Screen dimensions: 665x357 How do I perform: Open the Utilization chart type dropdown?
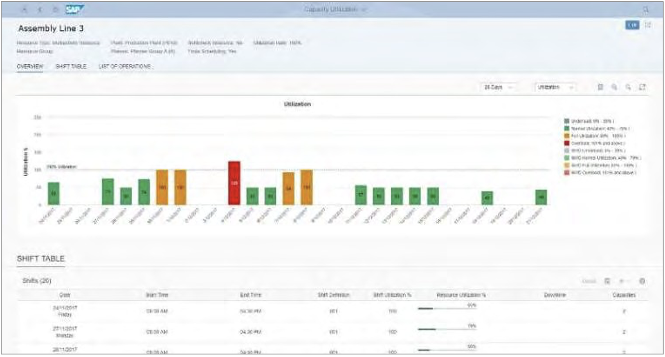pos(555,87)
